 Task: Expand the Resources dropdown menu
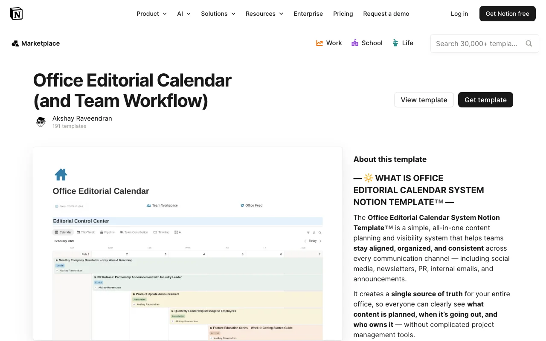coord(264,14)
